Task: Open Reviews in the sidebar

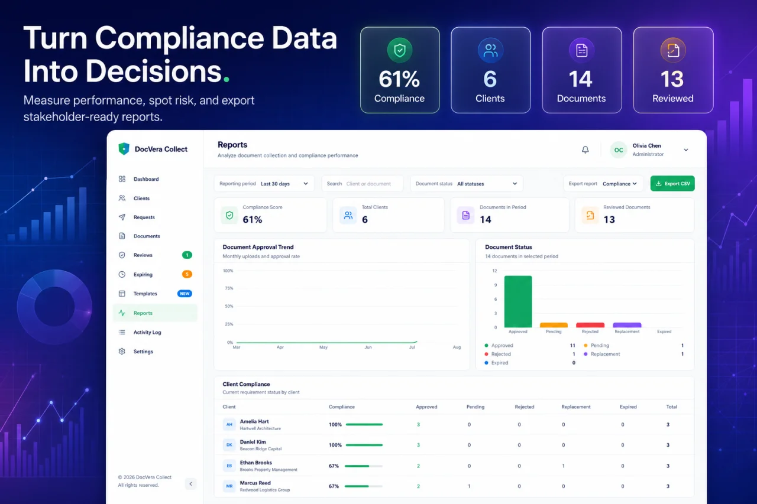Action: coord(155,255)
